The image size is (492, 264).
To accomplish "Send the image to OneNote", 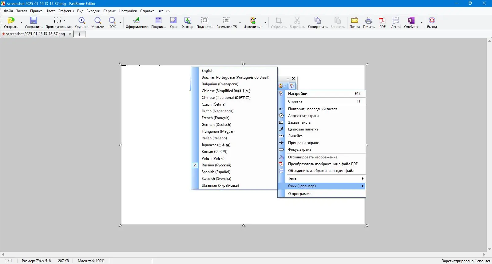I will tap(411, 21).
